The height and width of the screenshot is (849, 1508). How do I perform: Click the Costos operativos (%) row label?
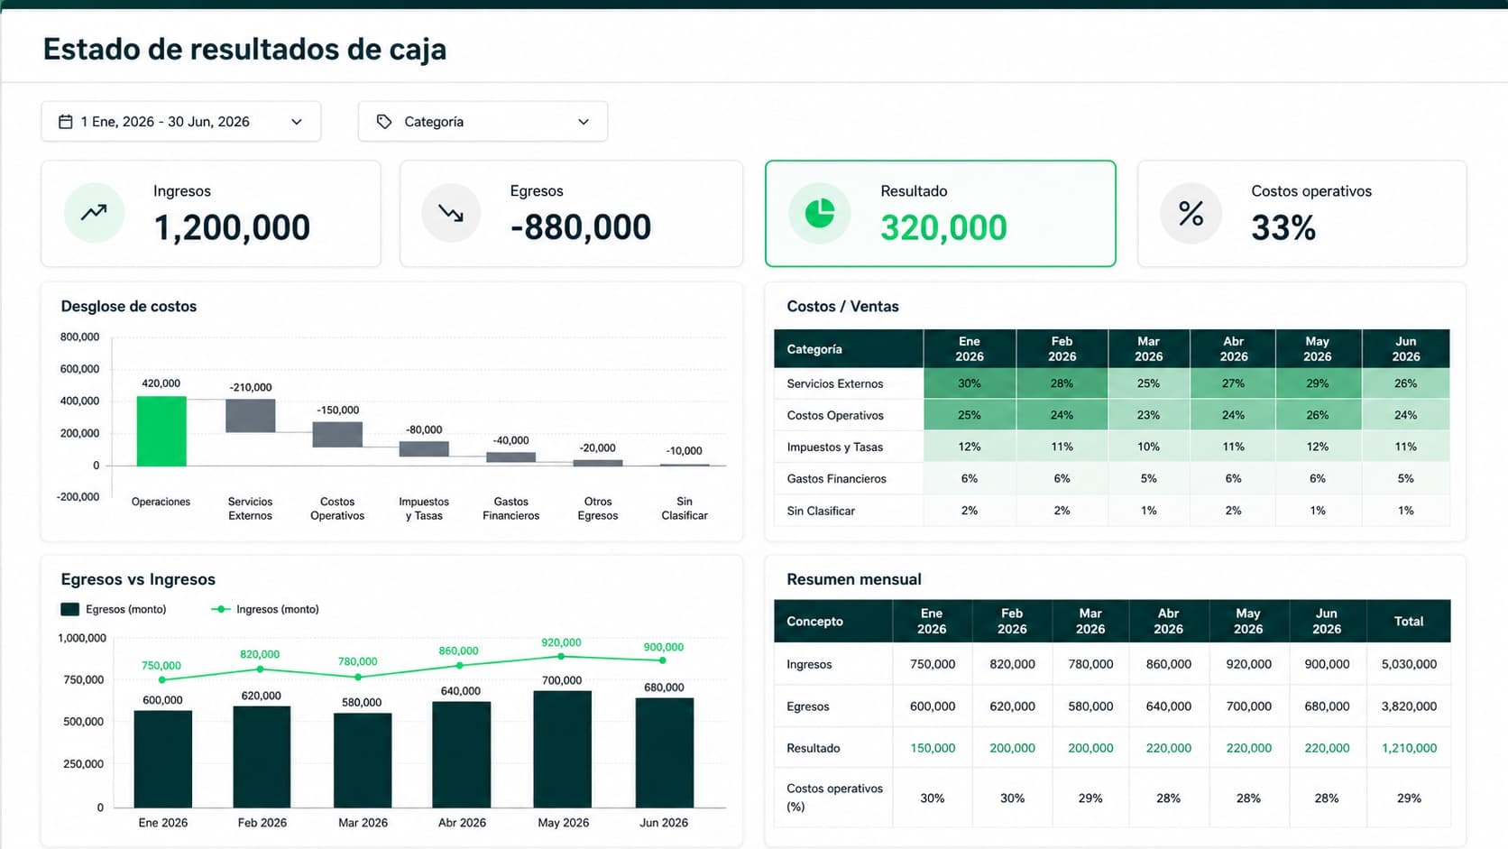click(x=835, y=798)
